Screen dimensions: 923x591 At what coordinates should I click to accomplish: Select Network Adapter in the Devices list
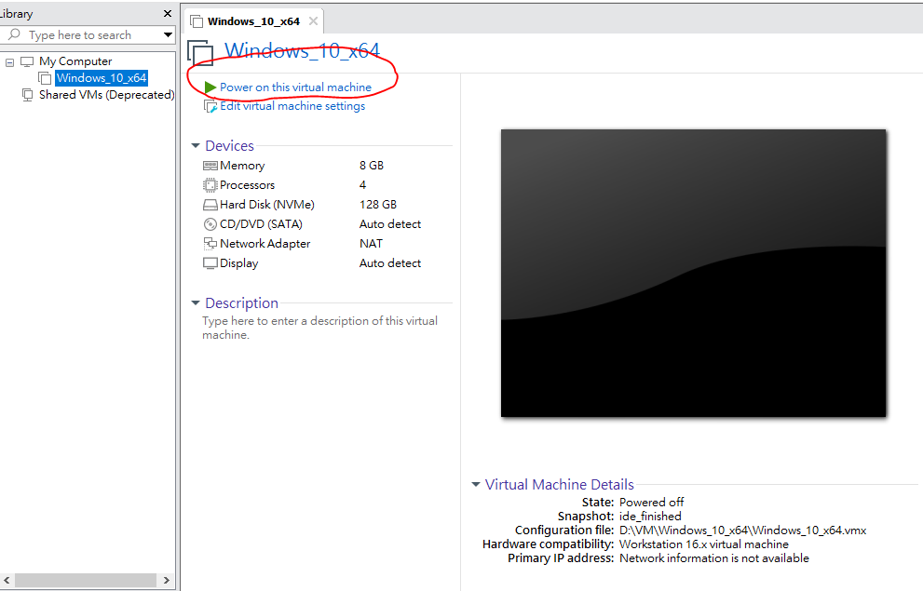pos(265,244)
